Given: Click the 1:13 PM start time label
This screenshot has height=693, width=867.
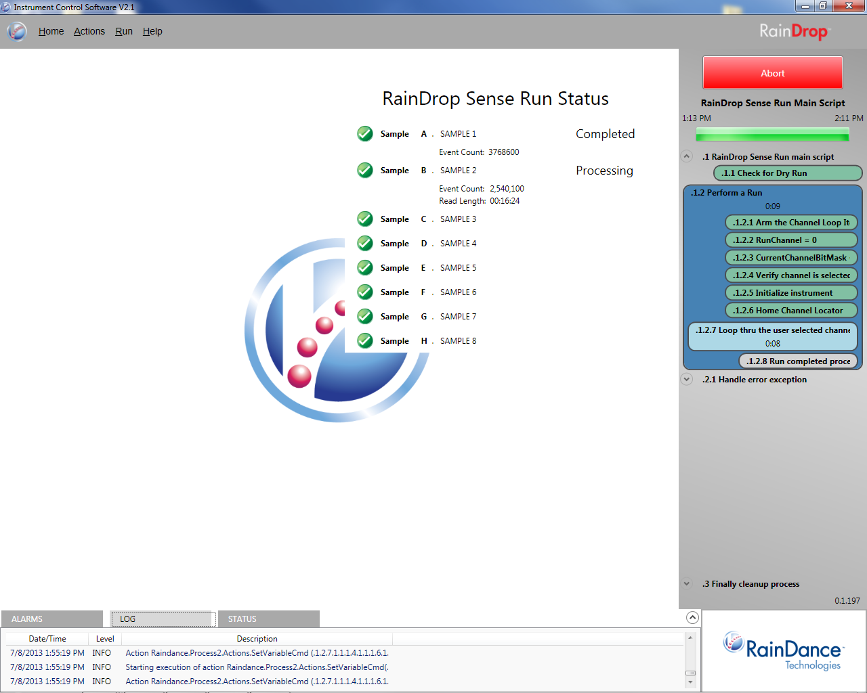Looking at the screenshot, I should pyautogui.click(x=696, y=118).
